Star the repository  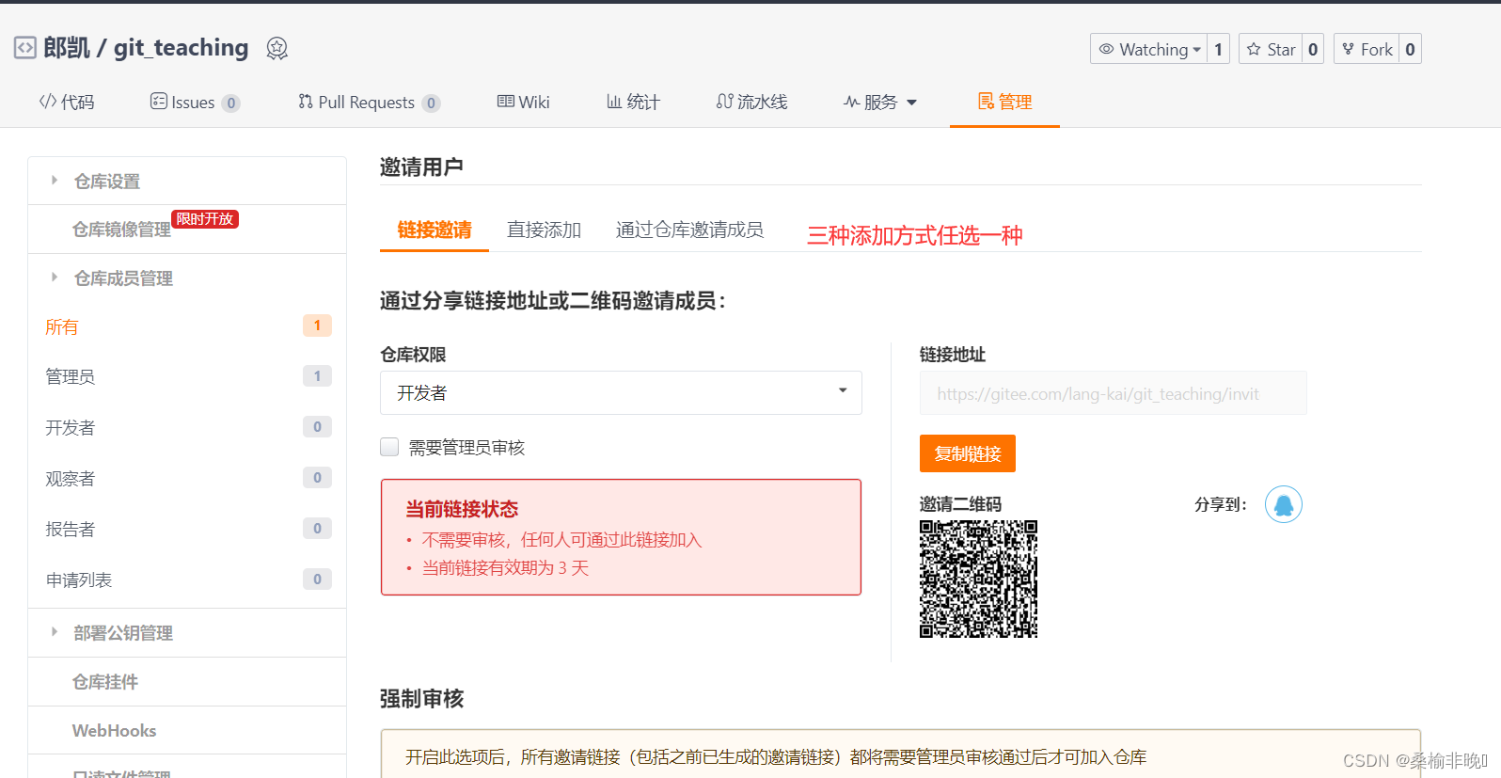1271,49
